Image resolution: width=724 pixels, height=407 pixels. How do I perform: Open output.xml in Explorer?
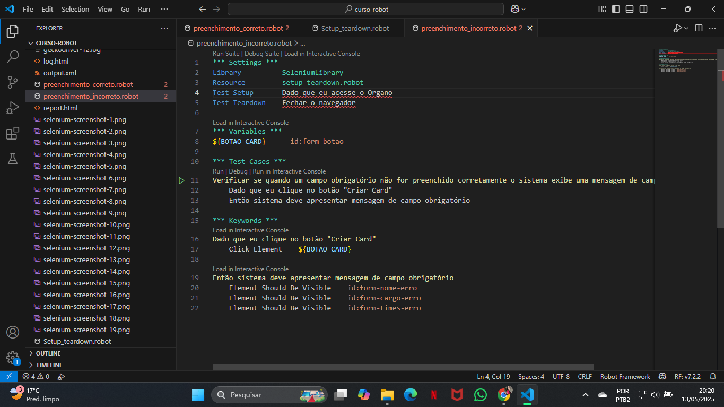pyautogui.click(x=101, y=73)
